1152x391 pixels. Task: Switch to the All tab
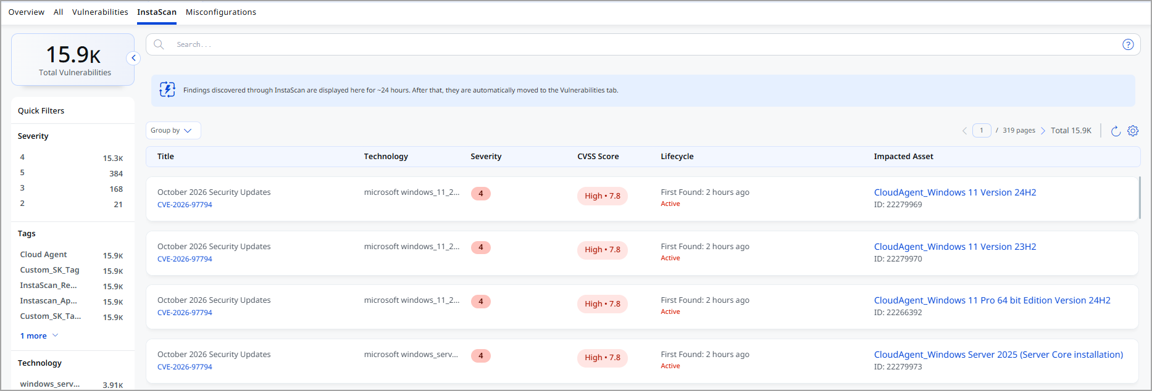[58, 12]
